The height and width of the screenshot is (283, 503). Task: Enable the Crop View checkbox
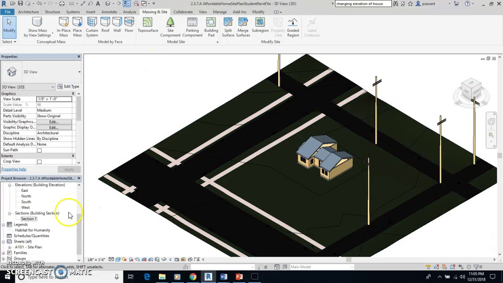click(x=39, y=162)
